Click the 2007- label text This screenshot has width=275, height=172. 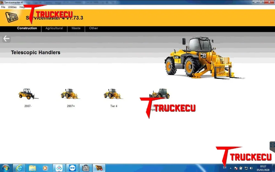28,106
